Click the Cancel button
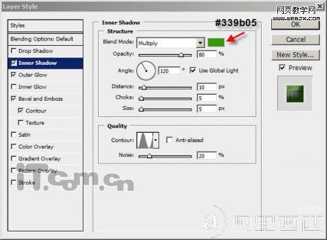The image size is (327, 240). click(x=296, y=39)
